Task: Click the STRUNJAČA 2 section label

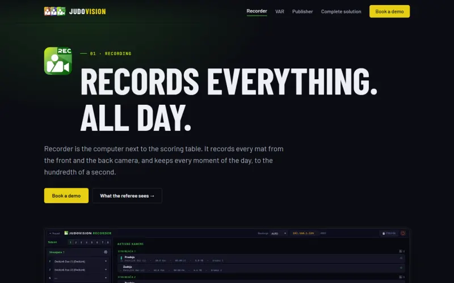Action: (x=127, y=277)
